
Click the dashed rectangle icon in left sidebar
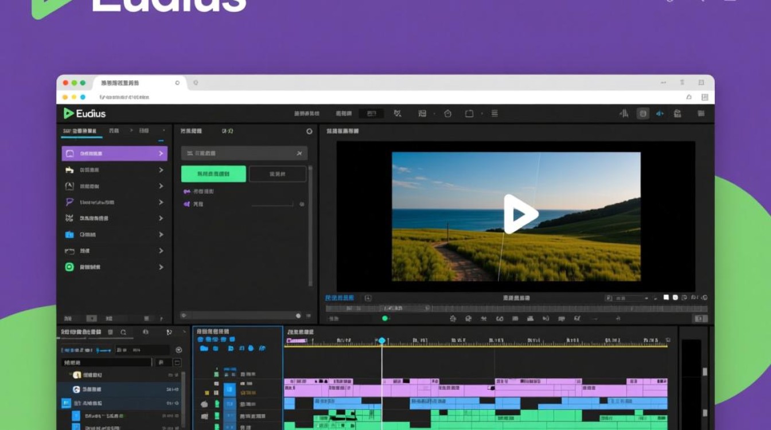(x=69, y=251)
